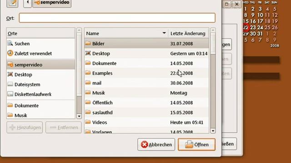Viewport: 291px width, 163px height.
Task: Click 15.05.2008 in the saslauthd row
Action: pos(181,113)
